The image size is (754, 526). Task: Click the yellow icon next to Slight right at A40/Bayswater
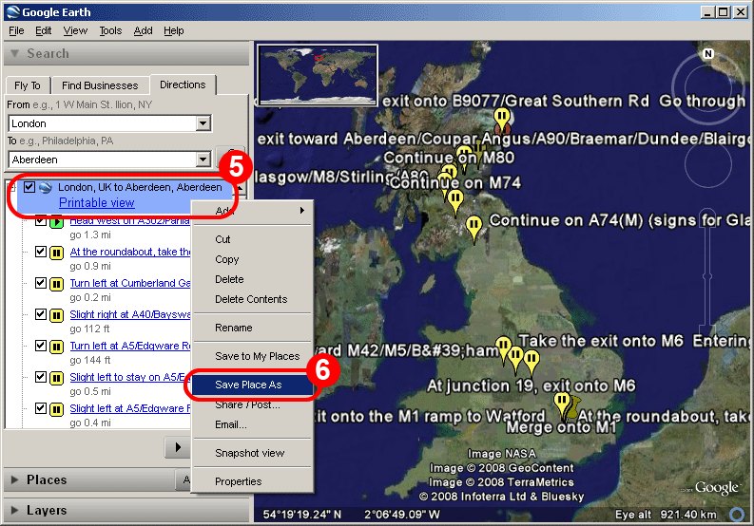pos(56,315)
